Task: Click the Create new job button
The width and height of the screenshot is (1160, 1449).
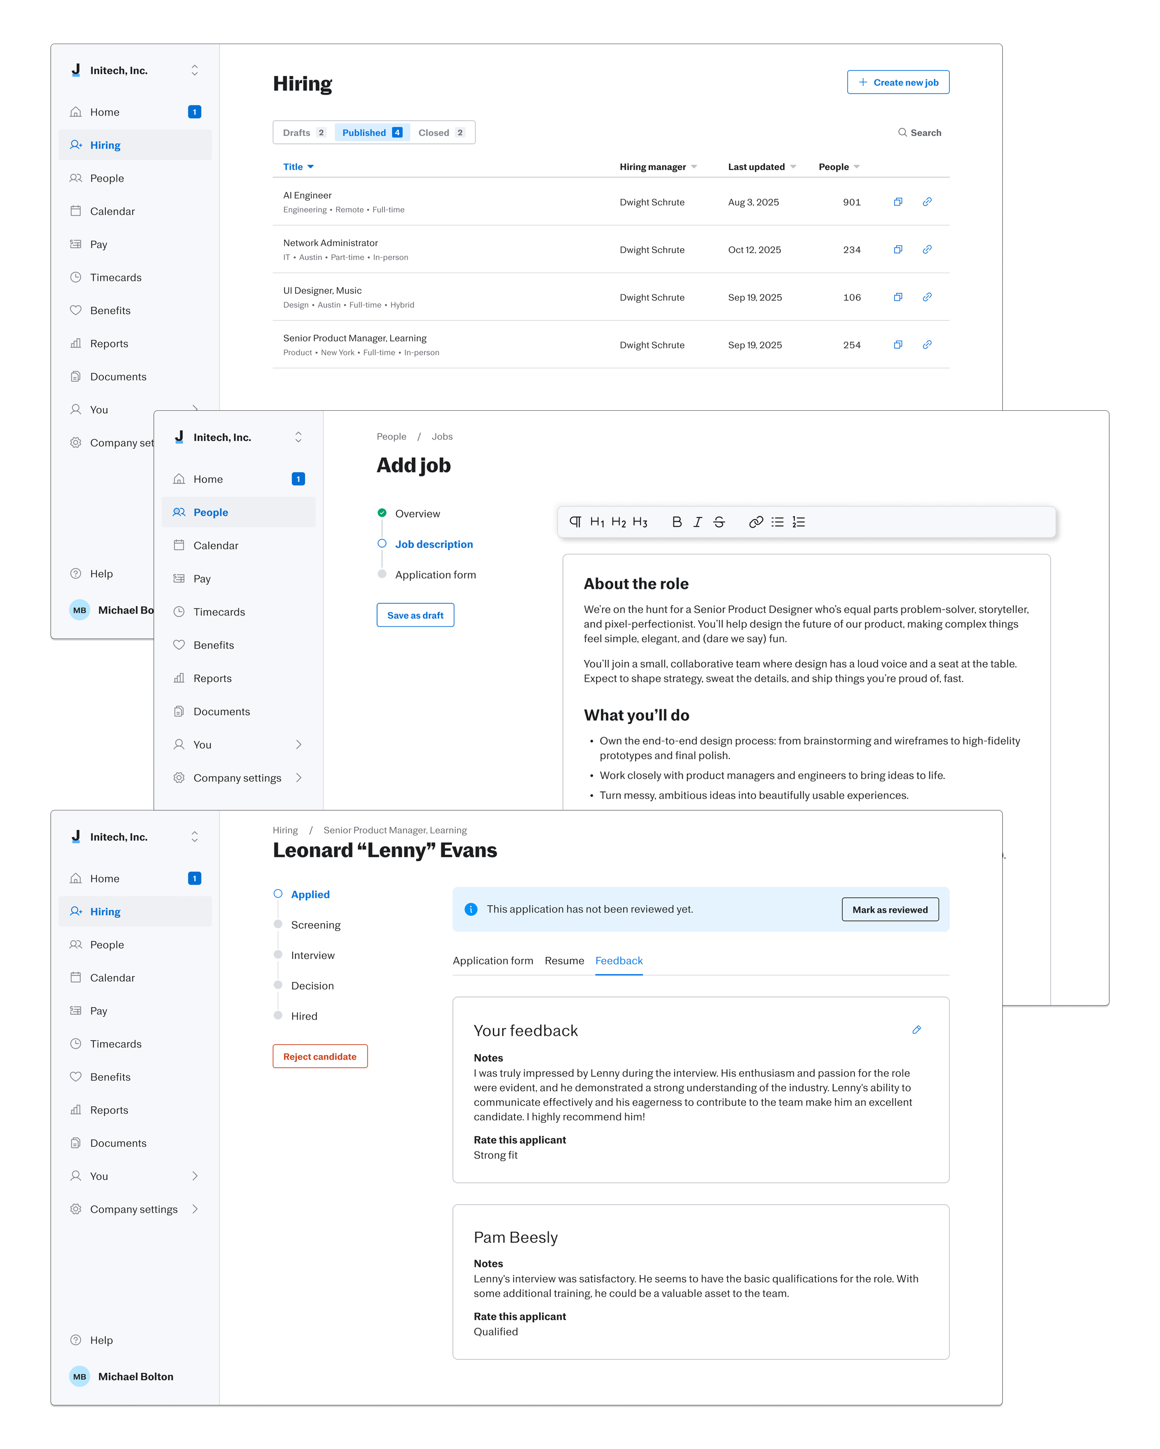Action: (898, 82)
